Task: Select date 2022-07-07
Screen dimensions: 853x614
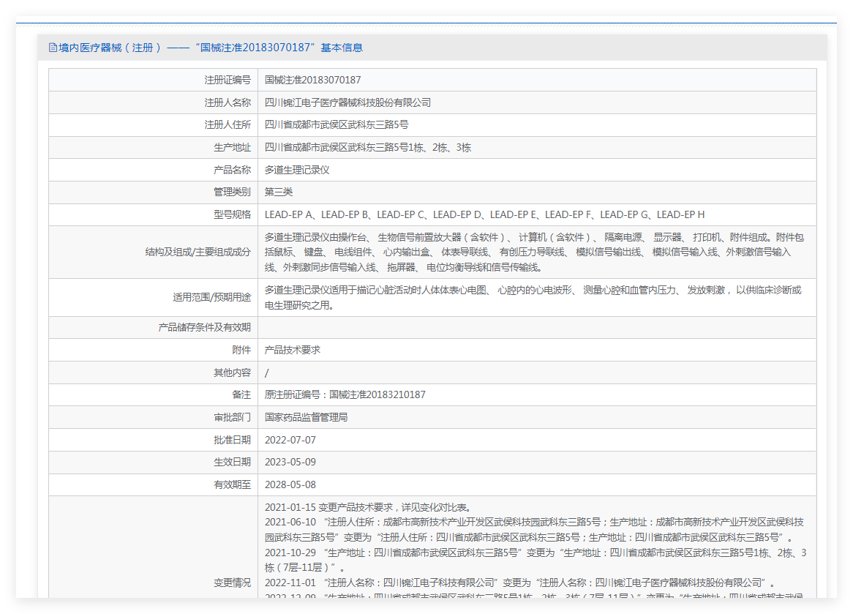Action: 290,441
